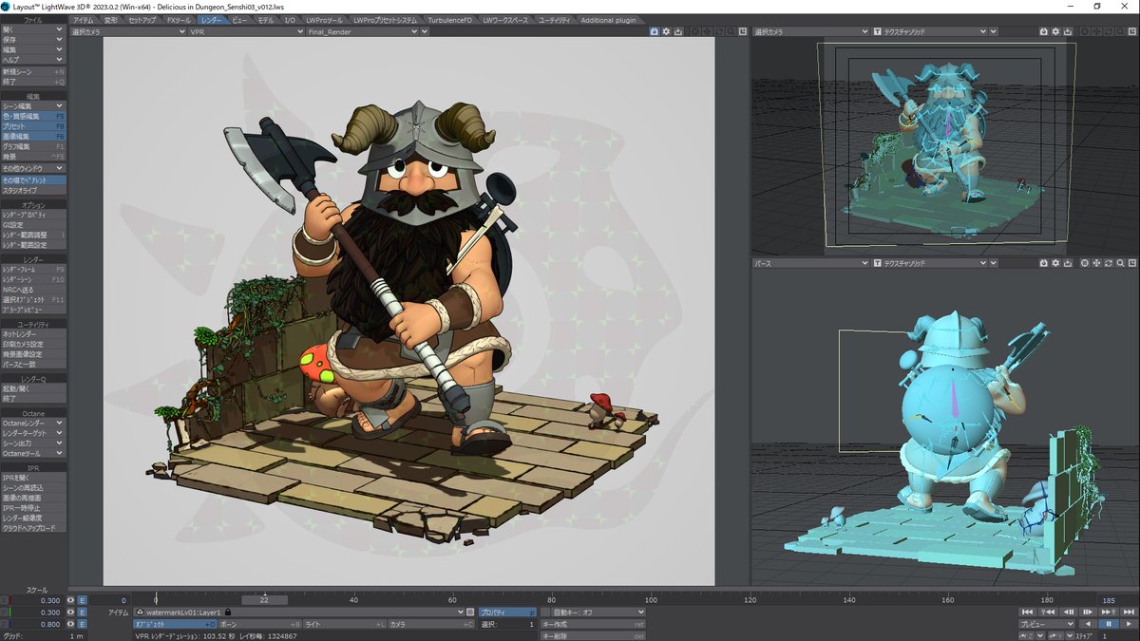This screenshot has height=641, width=1140.
Task: Switch to the セットアップ tab
Action: coord(142,19)
